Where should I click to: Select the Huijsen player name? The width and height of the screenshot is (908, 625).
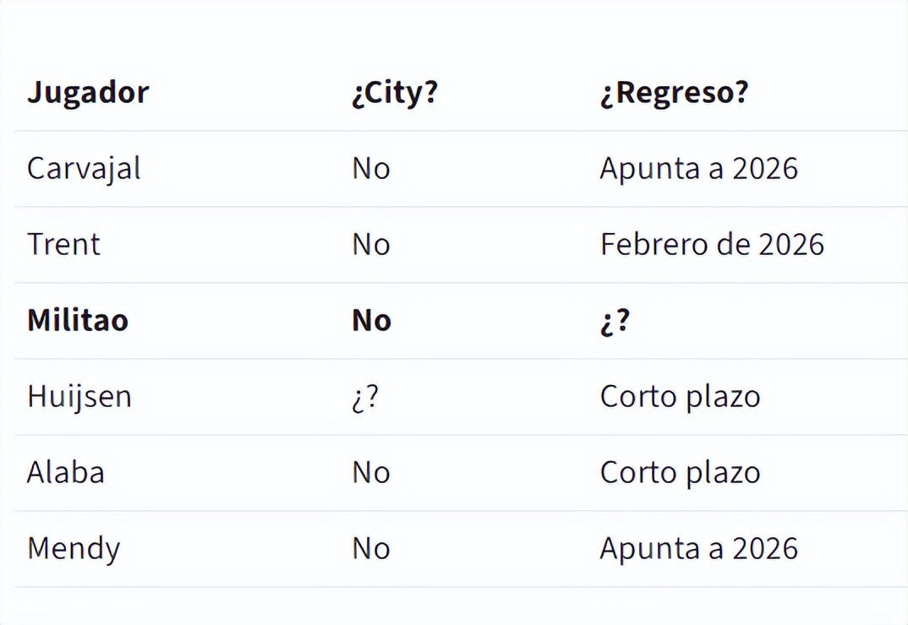click(79, 396)
